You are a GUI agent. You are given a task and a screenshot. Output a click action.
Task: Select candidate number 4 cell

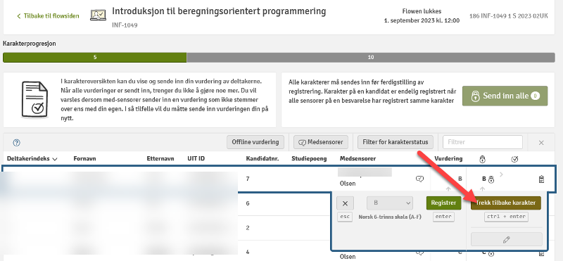coord(248,252)
